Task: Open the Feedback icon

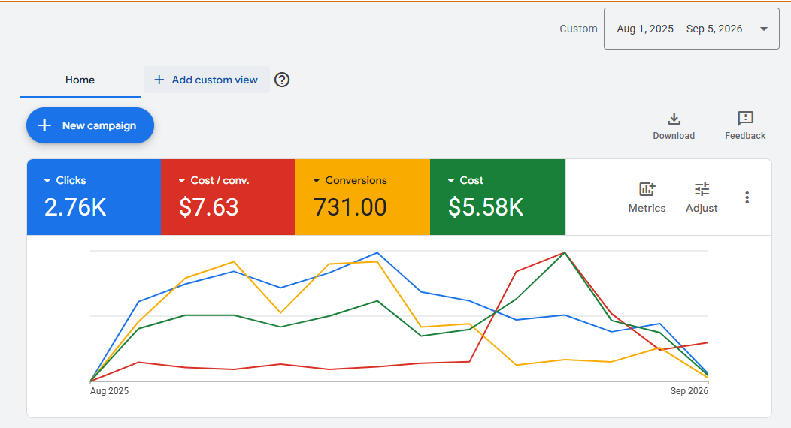Action: click(745, 119)
